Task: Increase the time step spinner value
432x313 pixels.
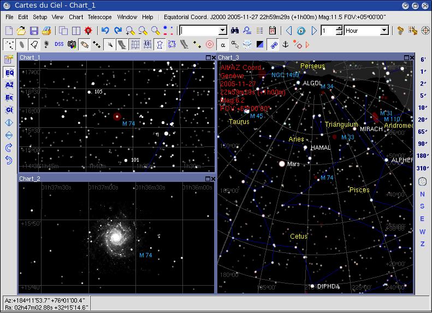Action: [339, 28]
